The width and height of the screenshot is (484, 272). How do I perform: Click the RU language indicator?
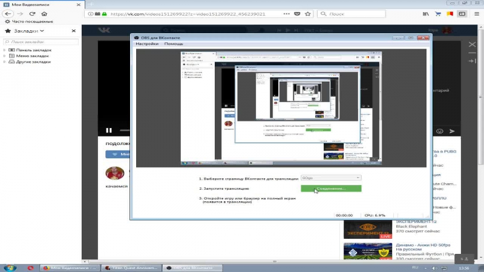pos(415,268)
